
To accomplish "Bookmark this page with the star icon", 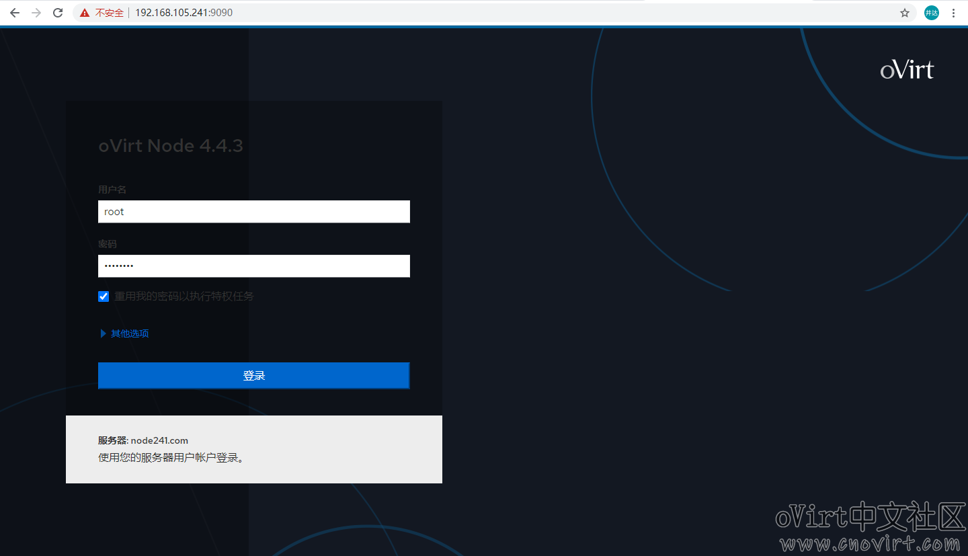I will tap(905, 13).
